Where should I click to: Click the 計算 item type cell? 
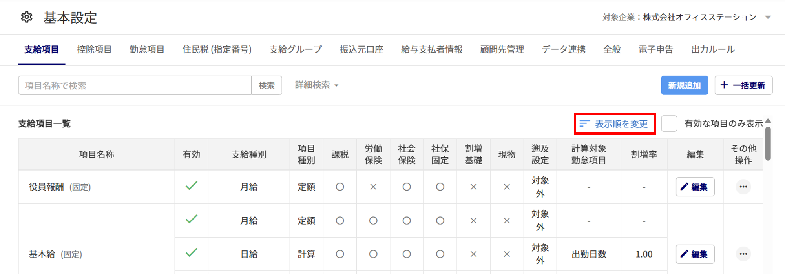307,254
